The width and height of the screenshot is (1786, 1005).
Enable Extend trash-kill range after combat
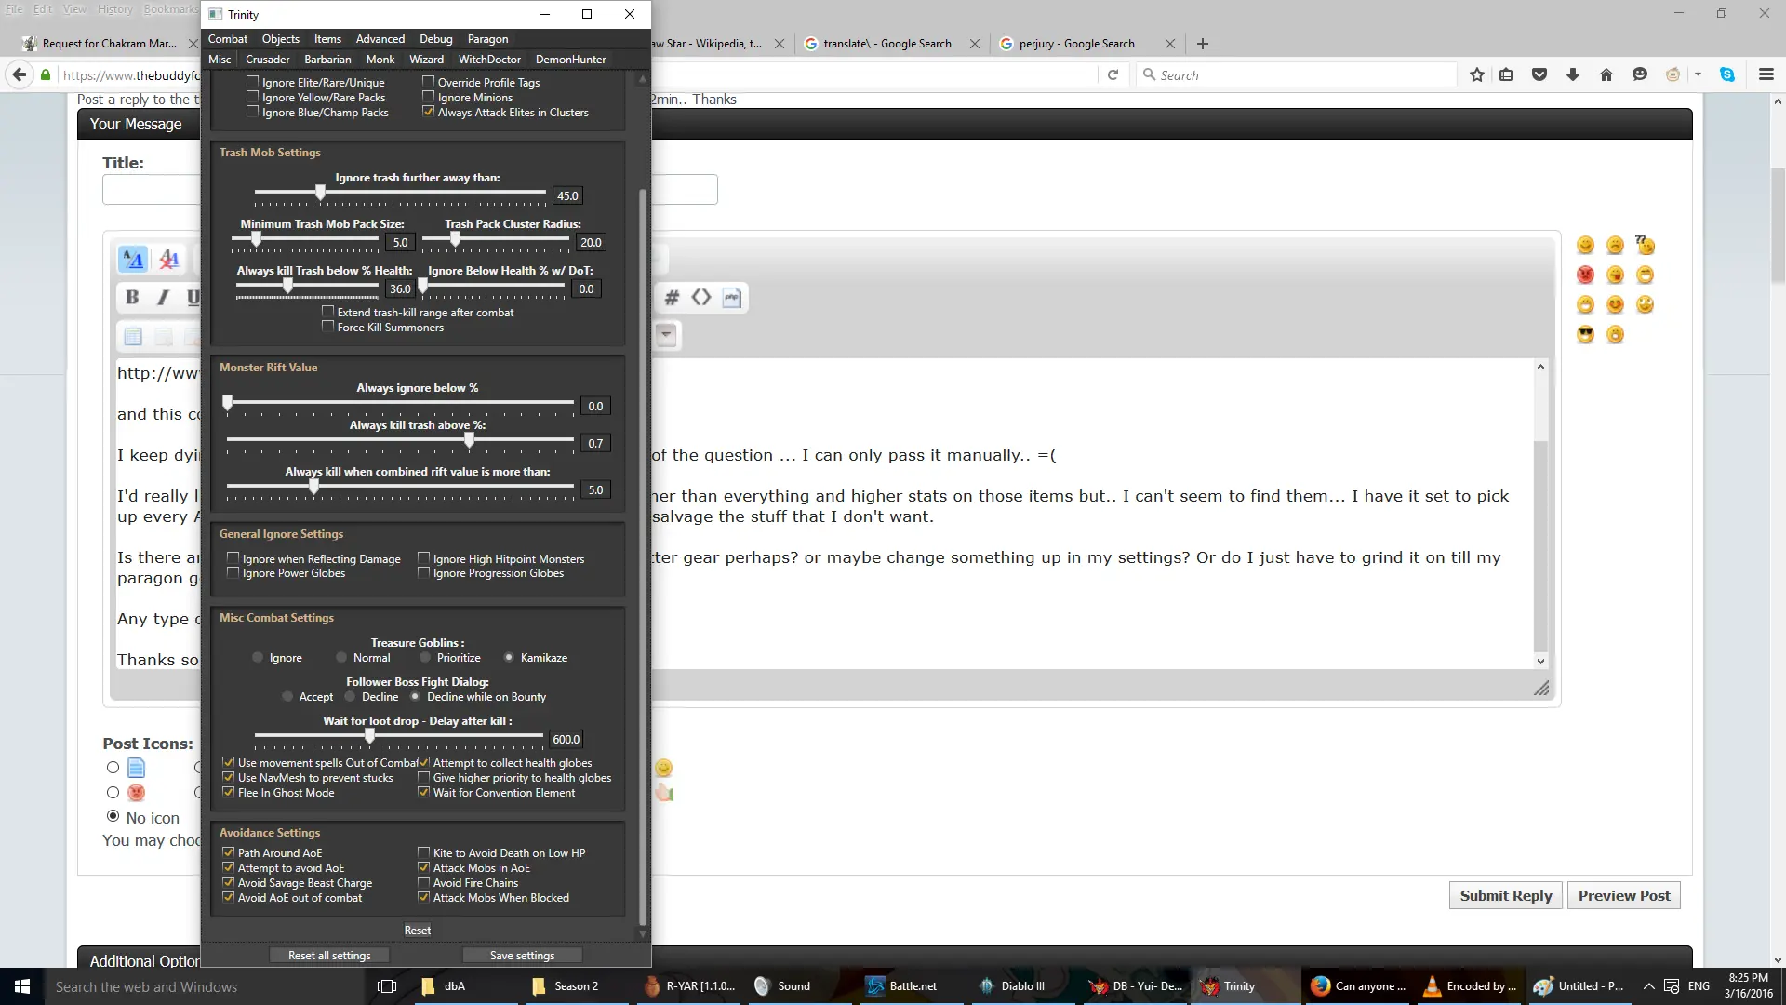point(327,312)
